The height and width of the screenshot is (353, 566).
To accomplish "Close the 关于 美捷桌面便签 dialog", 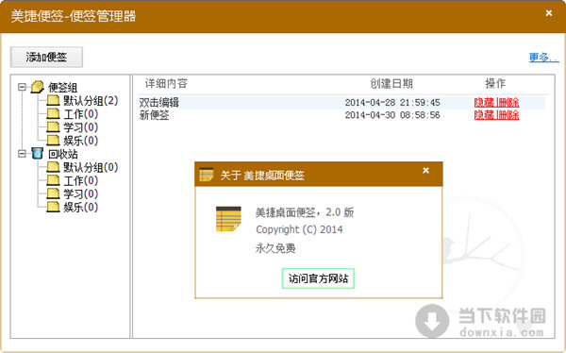I will tap(426, 170).
